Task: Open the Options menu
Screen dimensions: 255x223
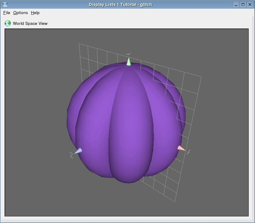Action: point(20,13)
